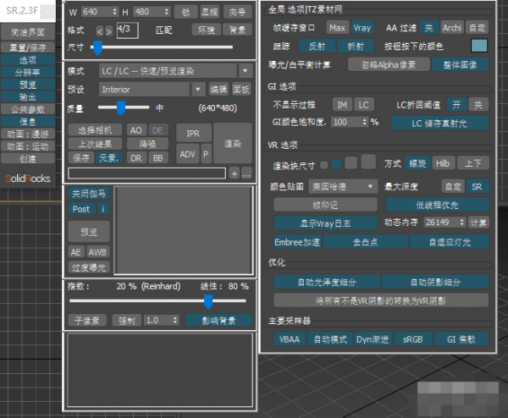The image size is (508, 418).
Task: Open 动画：运动 sidebar entry
Action: (x=28, y=146)
